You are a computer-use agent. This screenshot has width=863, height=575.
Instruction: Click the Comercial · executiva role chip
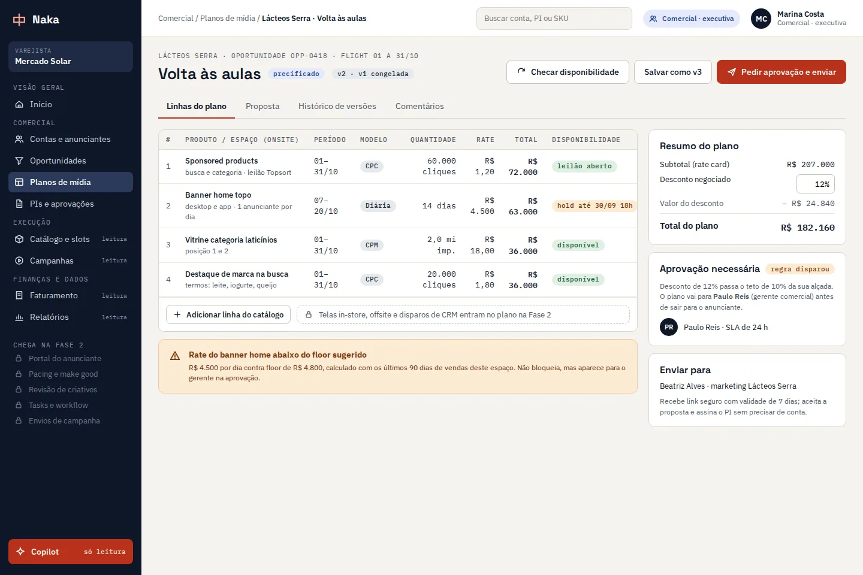tap(692, 19)
